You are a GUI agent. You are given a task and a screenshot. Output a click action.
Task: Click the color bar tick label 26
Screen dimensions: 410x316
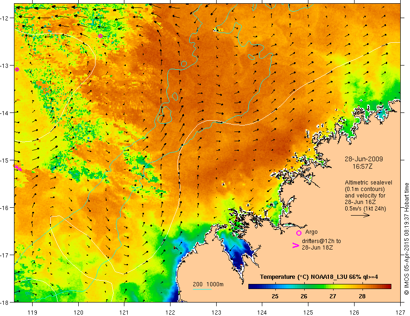[304, 296]
